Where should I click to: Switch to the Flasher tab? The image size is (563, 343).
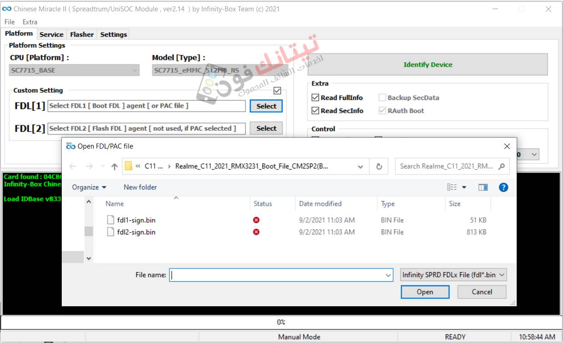tap(82, 34)
